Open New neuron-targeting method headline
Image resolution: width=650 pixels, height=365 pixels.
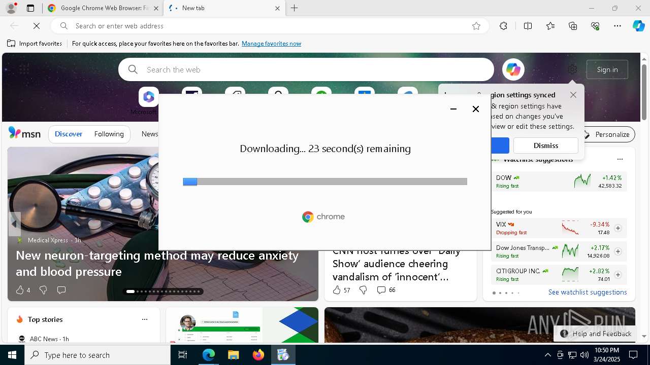click(x=157, y=263)
